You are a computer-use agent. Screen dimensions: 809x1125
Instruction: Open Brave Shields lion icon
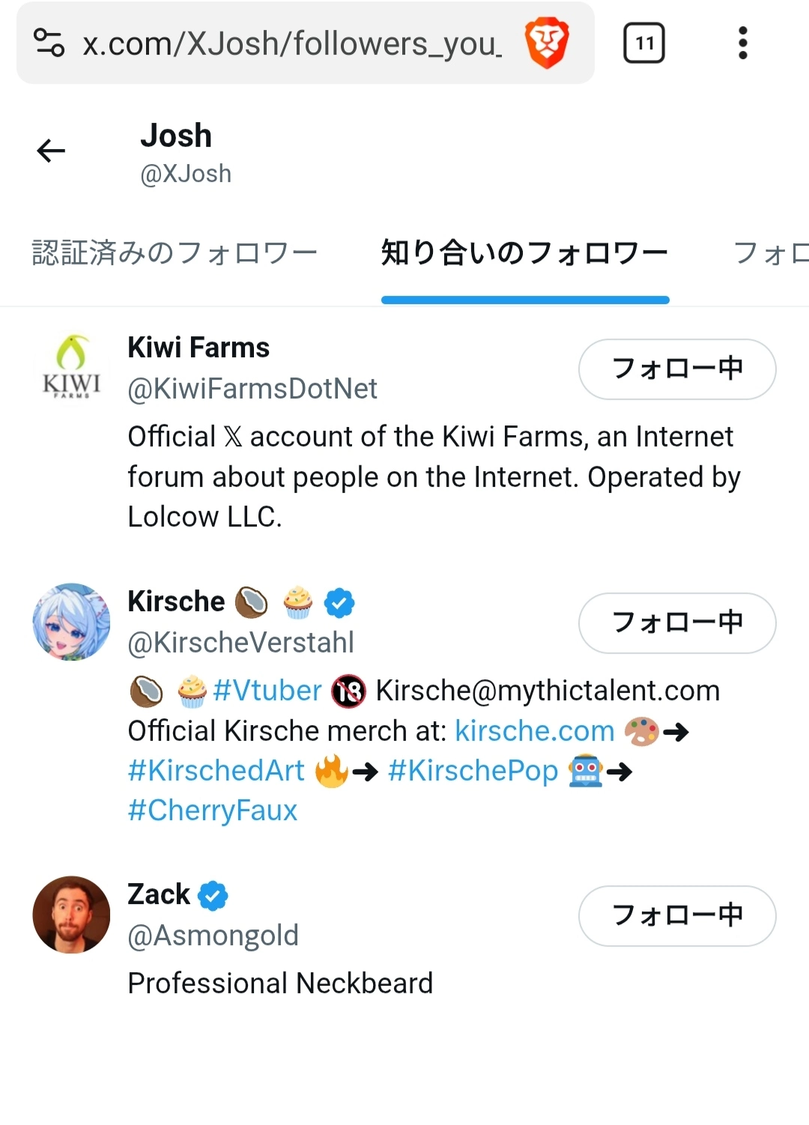pyautogui.click(x=547, y=43)
